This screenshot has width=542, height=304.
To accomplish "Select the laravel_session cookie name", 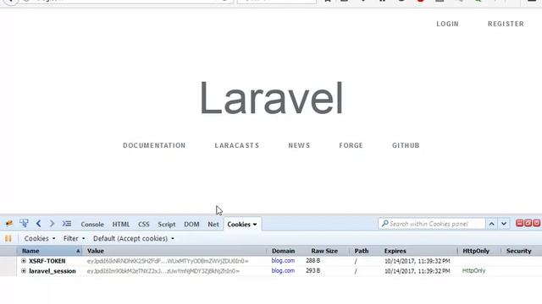I will [53, 271].
